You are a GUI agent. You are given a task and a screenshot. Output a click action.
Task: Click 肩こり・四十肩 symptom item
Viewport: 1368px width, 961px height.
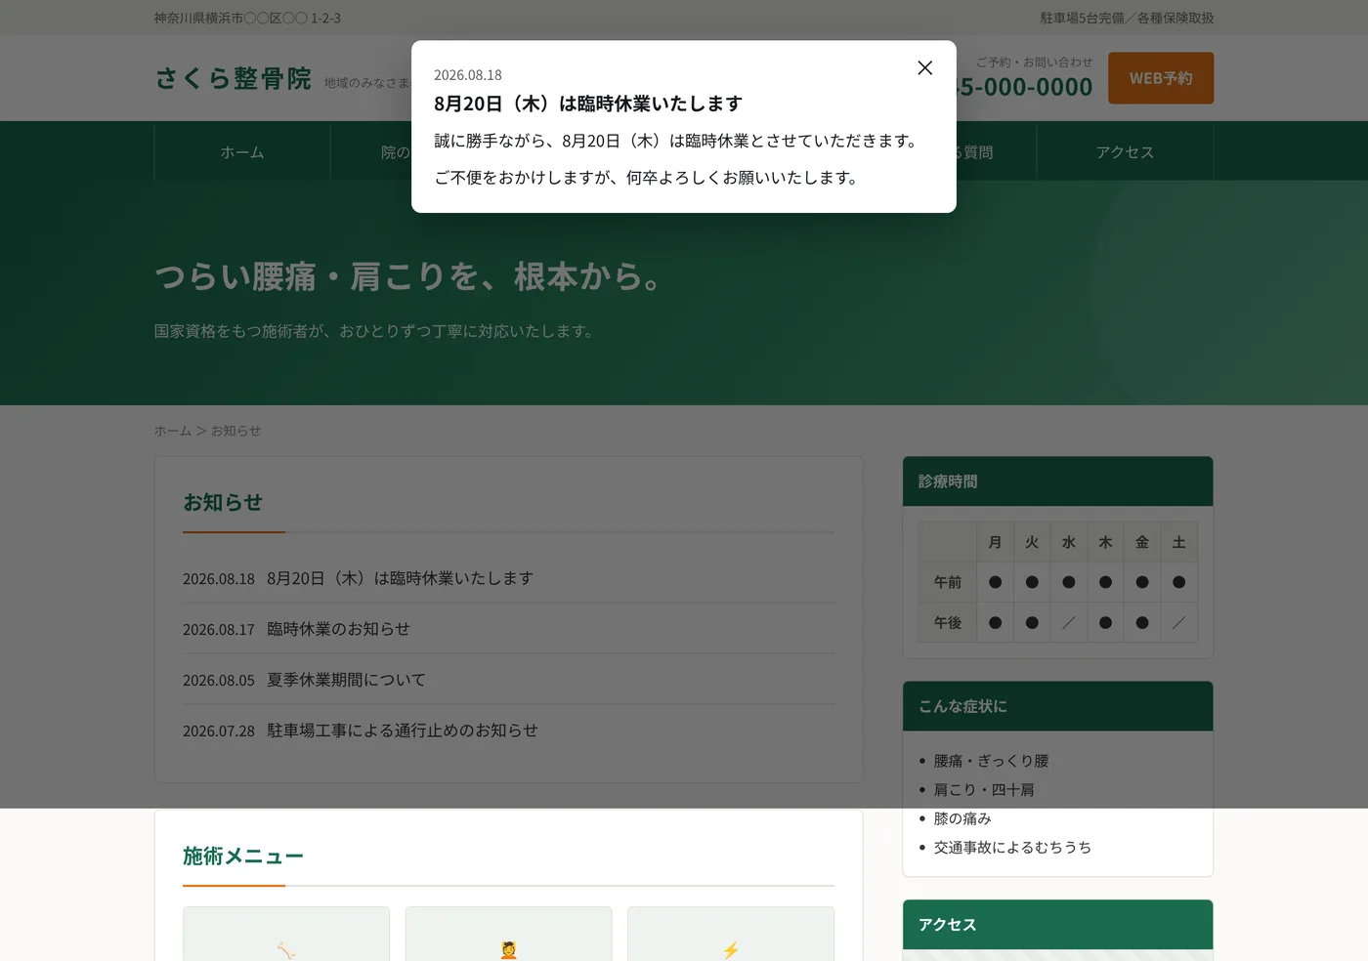click(x=984, y=789)
